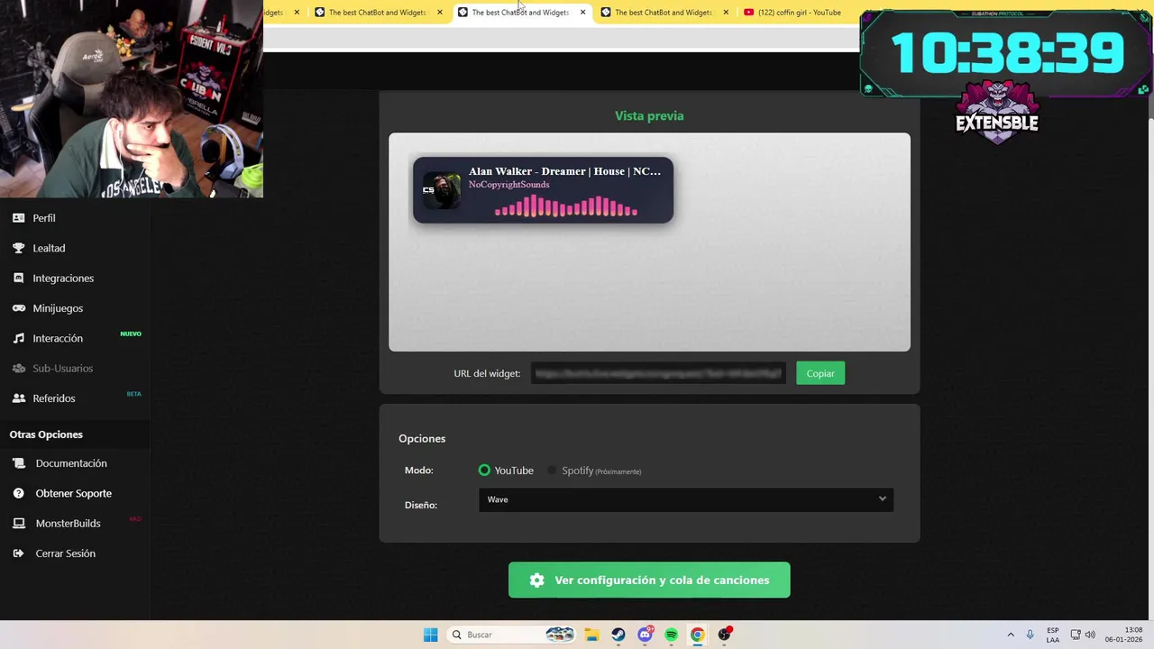Click the microphone icon in the system tray
This screenshot has height=649, width=1154.
pyautogui.click(x=1030, y=635)
